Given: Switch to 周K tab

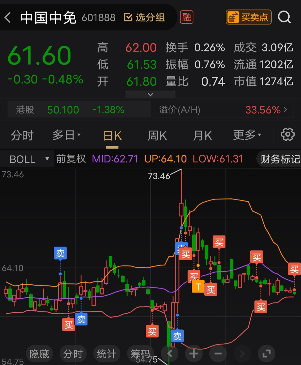Looking at the screenshot, I should (x=157, y=136).
